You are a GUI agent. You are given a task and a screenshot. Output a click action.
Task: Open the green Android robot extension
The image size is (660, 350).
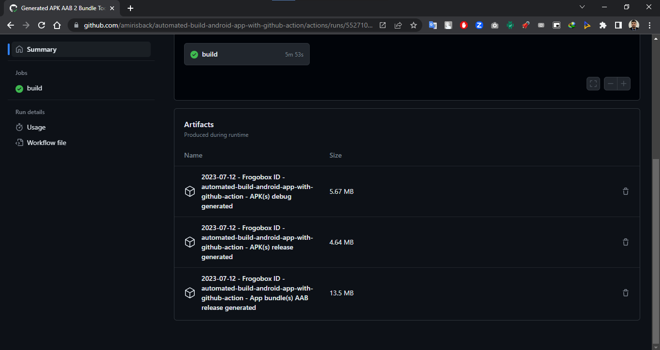pos(510,25)
